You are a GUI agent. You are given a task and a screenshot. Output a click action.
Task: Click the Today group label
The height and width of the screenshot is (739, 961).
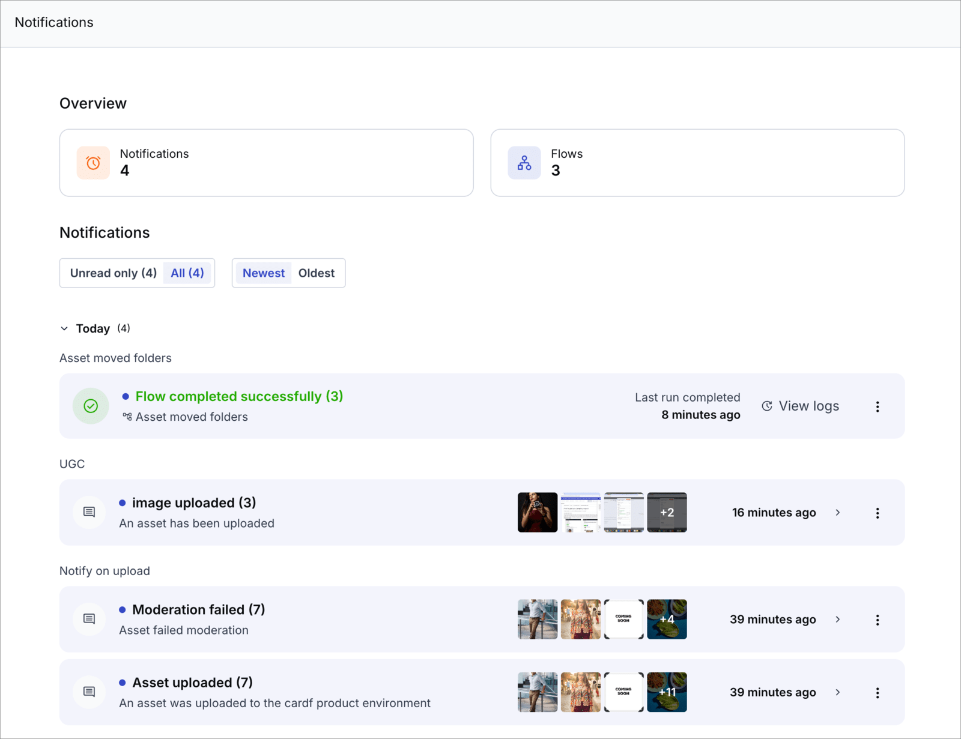click(x=93, y=328)
